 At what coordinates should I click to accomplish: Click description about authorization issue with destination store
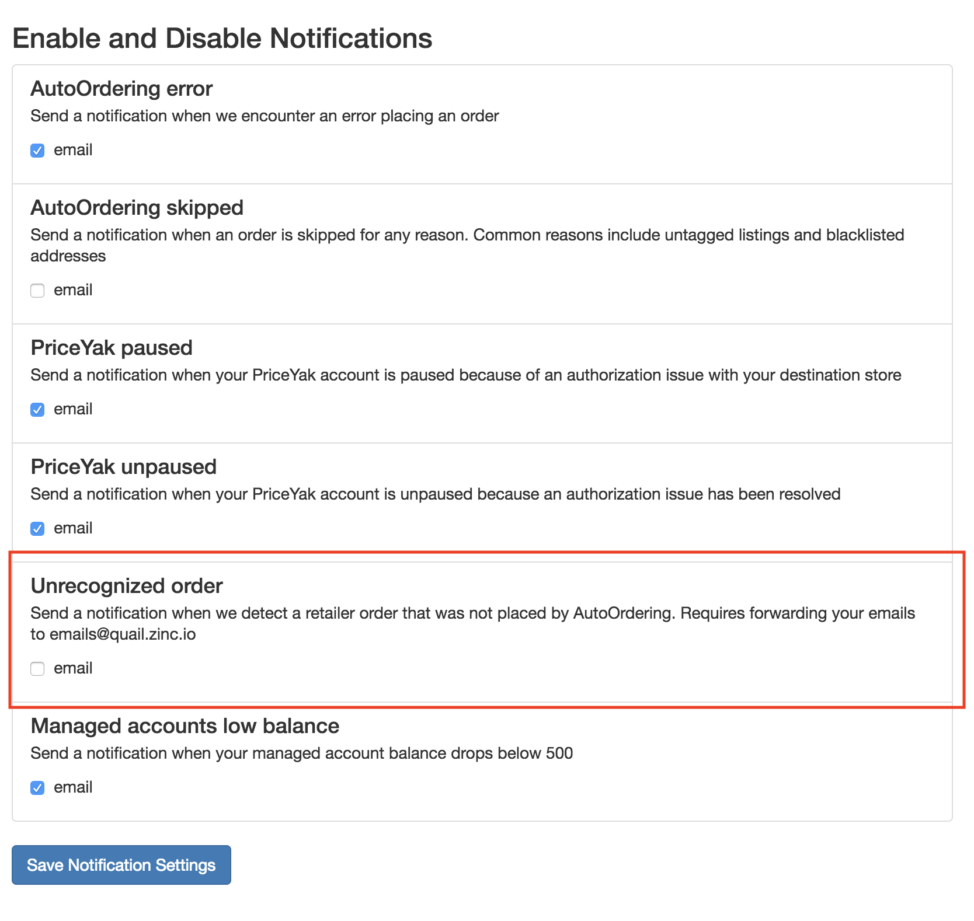point(466,375)
